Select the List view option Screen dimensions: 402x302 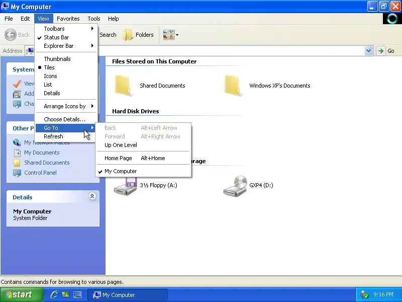click(66, 85)
